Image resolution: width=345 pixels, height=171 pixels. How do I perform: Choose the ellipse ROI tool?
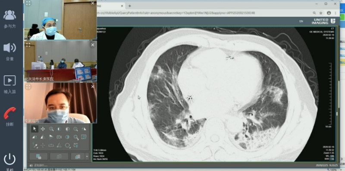pos(68,145)
